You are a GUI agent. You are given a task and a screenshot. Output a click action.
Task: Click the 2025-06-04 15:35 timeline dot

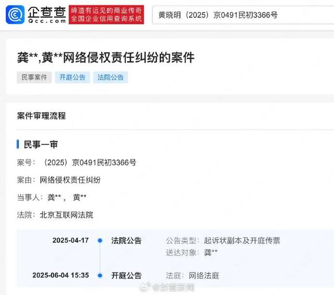tap(100, 275)
